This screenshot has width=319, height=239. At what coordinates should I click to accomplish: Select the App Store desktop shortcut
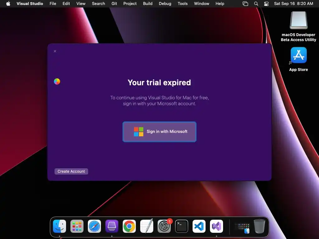pyautogui.click(x=298, y=55)
